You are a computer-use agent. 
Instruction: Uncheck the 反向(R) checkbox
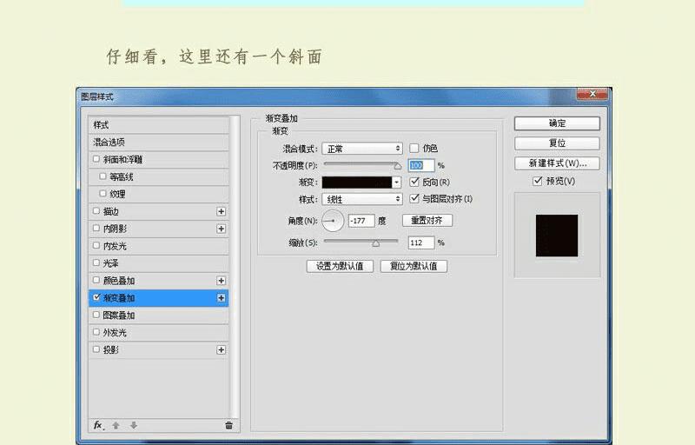point(414,182)
